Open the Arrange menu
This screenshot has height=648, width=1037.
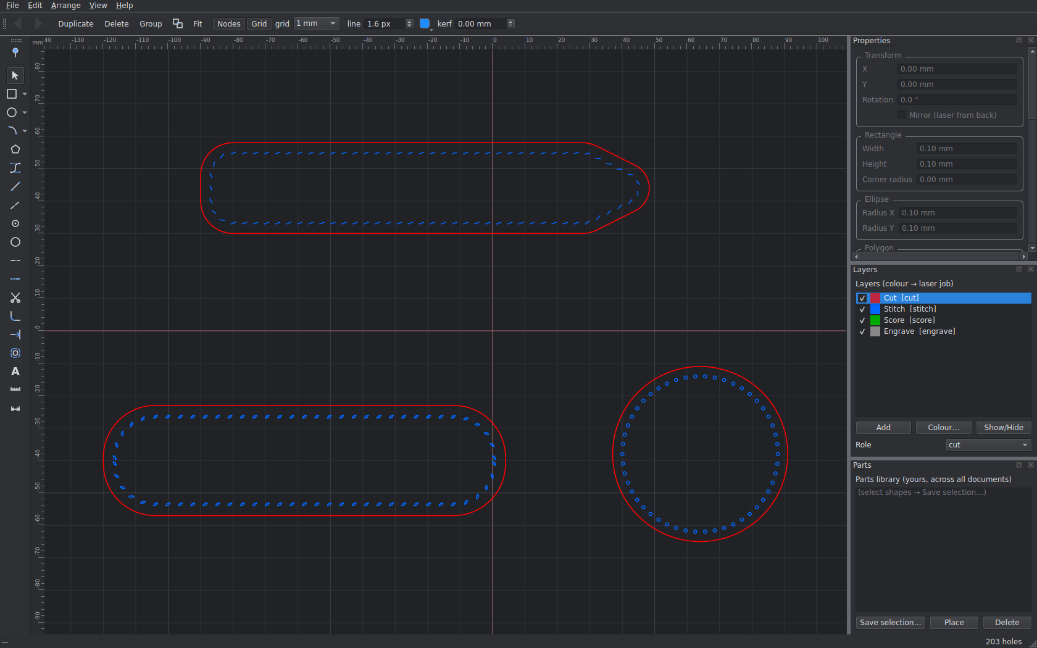tap(66, 6)
